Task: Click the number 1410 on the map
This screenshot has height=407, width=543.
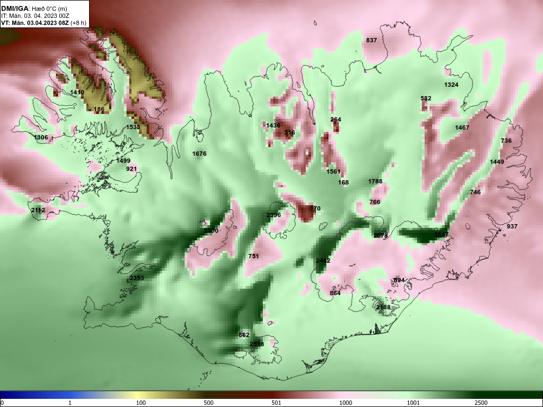Action: (x=77, y=92)
